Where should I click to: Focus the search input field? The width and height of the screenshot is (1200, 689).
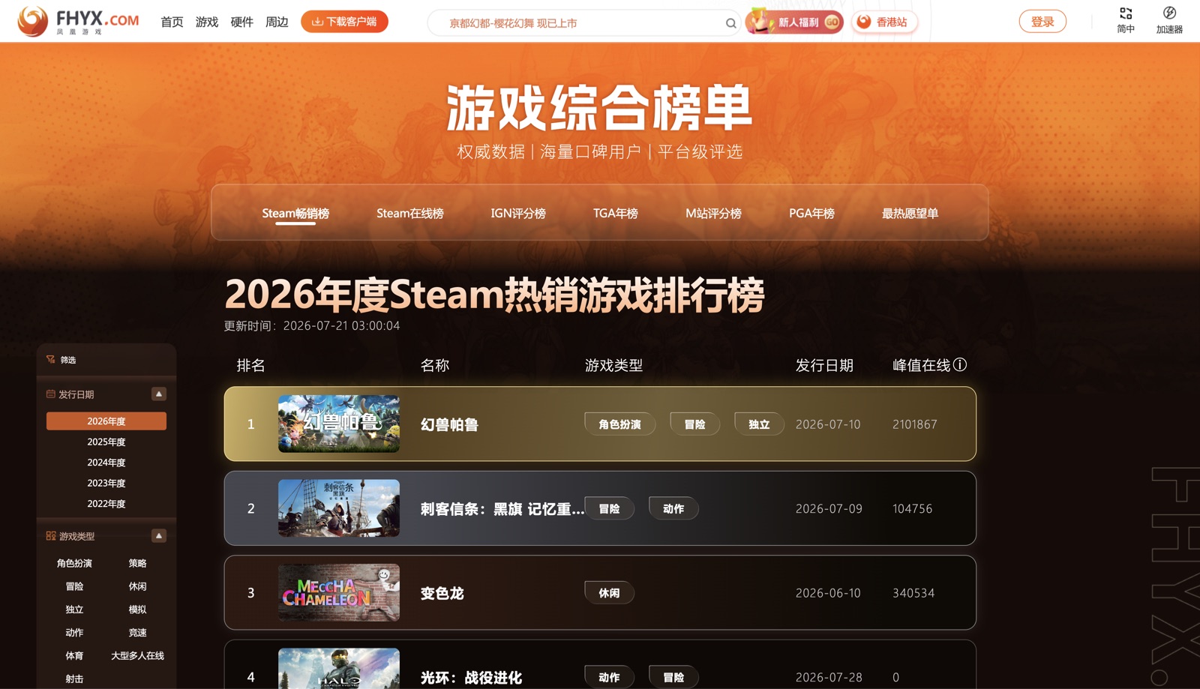point(583,23)
